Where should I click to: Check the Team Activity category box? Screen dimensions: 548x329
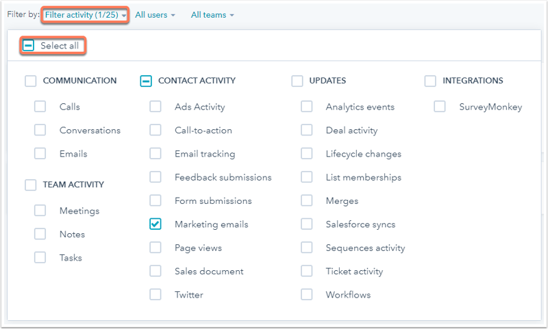[31, 185]
